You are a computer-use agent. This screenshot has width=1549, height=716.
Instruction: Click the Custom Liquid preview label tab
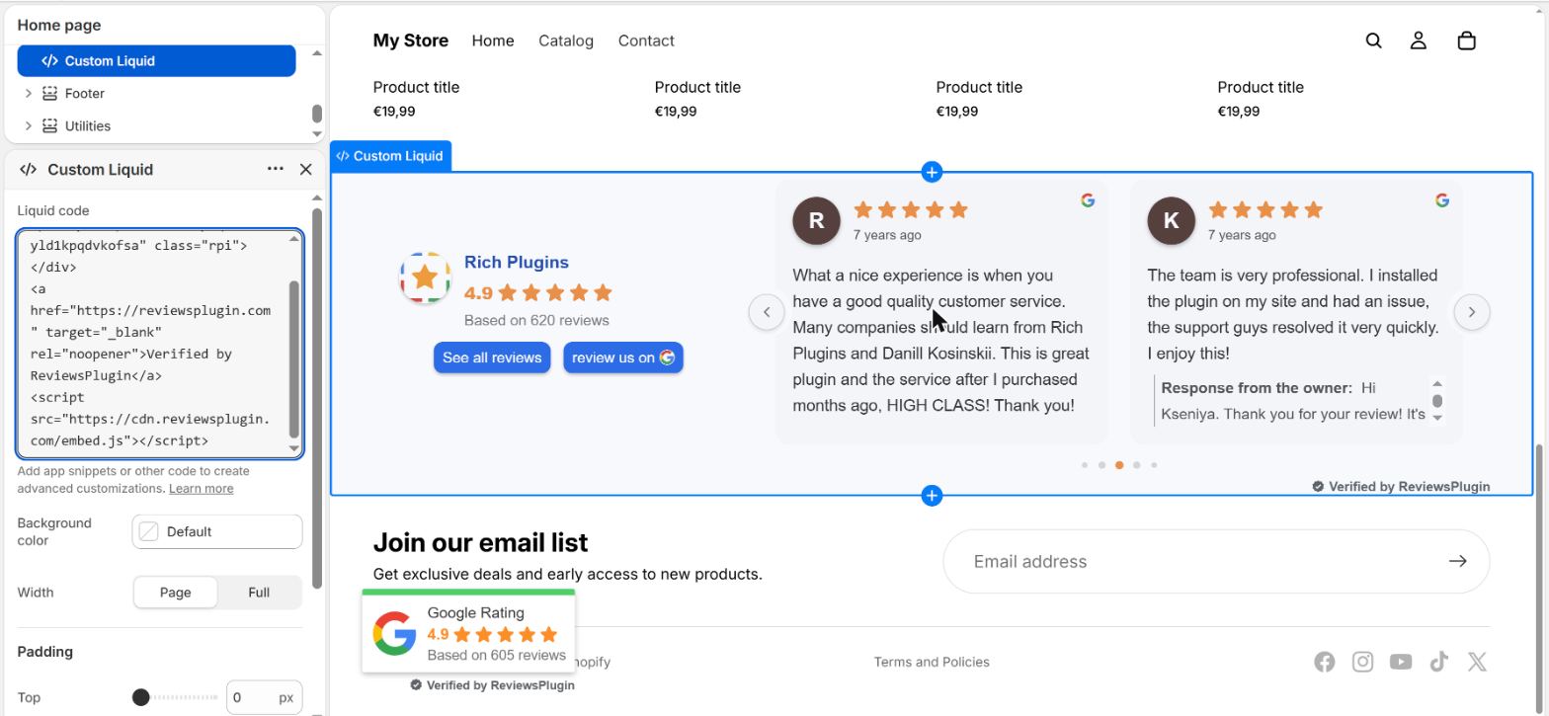(391, 156)
